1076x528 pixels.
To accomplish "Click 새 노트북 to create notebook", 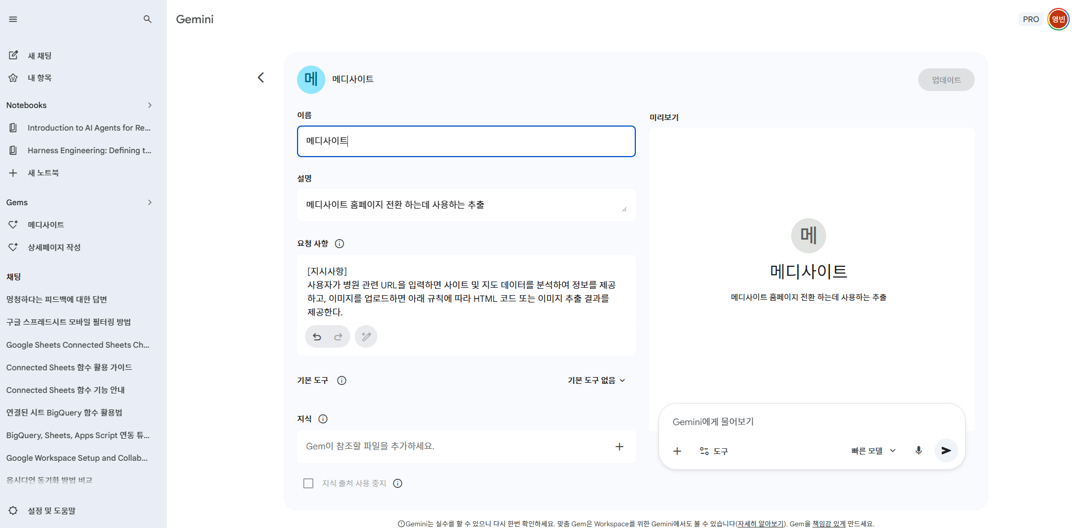I will pyautogui.click(x=44, y=173).
